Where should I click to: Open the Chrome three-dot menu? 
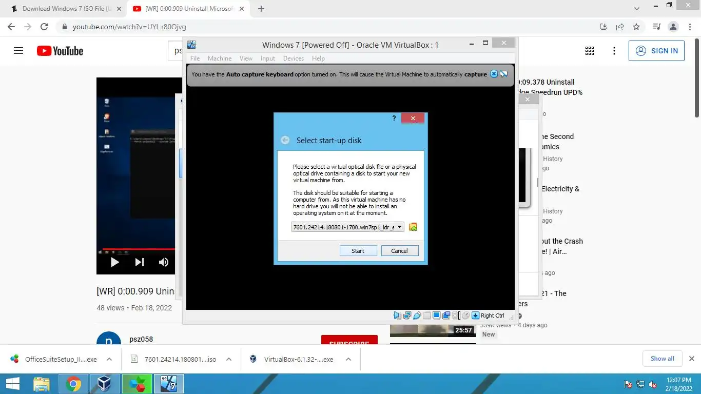point(689,27)
